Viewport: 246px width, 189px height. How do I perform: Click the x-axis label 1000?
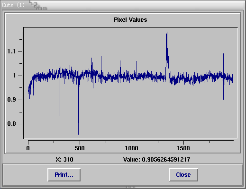pos(131,148)
